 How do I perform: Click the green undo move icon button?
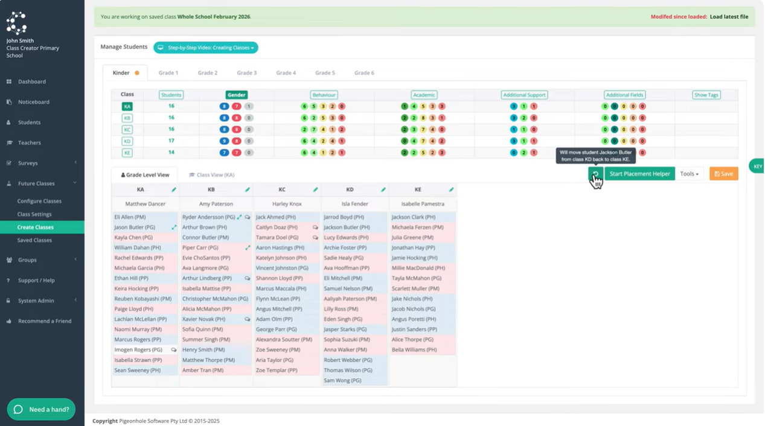pyautogui.click(x=595, y=174)
